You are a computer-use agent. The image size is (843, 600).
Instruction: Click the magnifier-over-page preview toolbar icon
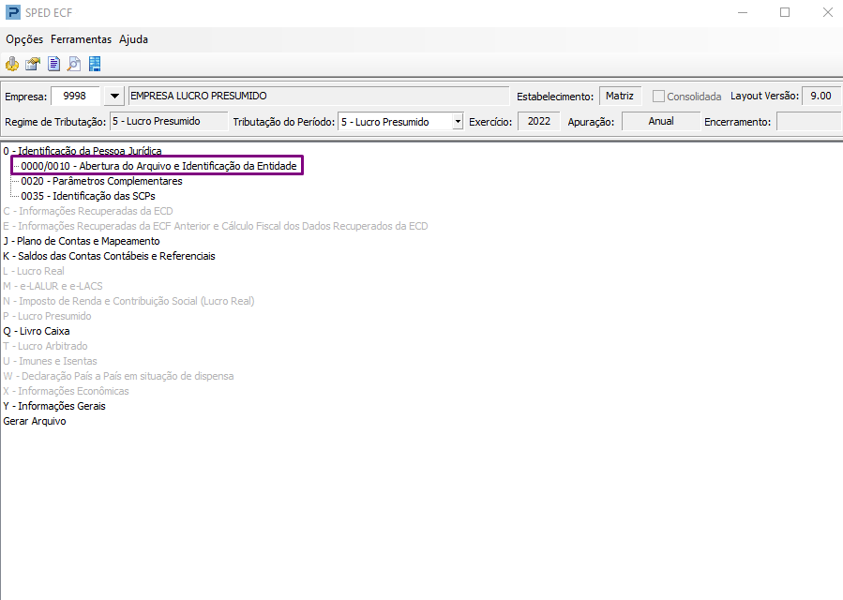point(74,64)
